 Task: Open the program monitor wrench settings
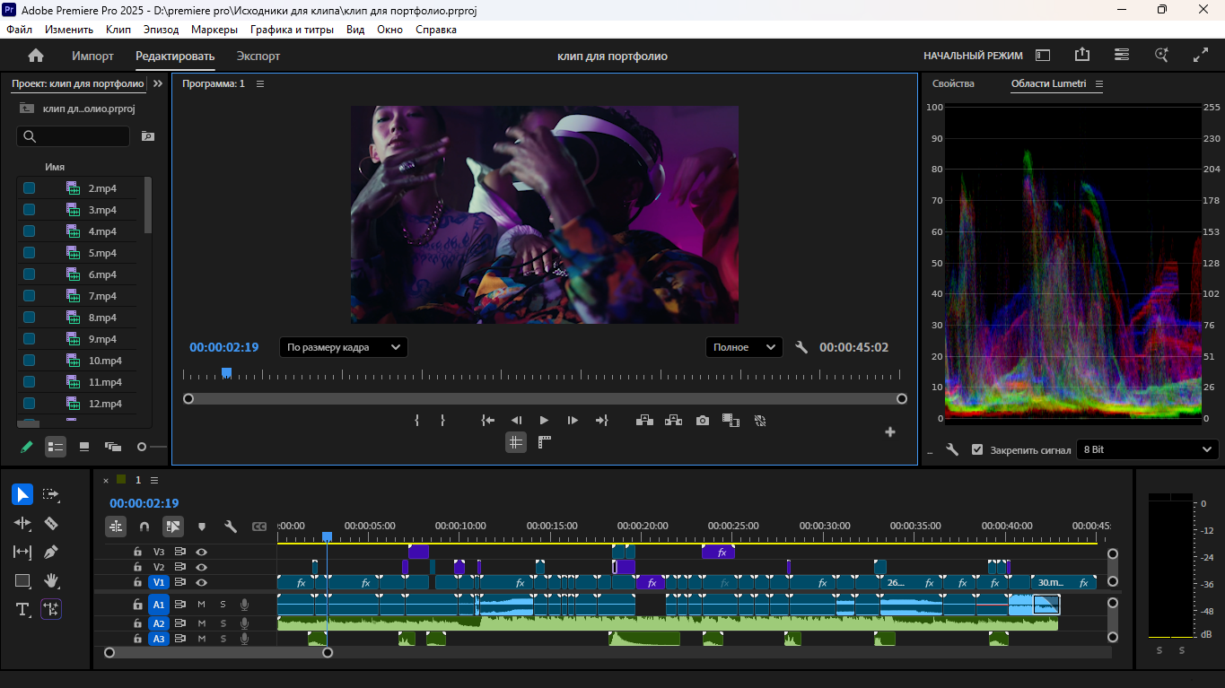click(x=801, y=347)
